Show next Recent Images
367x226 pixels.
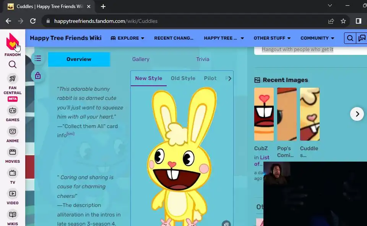pyautogui.click(x=357, y=114)
